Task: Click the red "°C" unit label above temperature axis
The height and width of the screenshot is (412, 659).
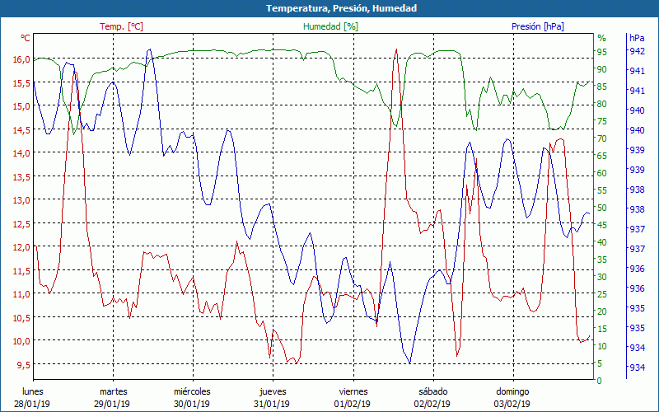Action: pyautogui.click(x=26, y=38)
